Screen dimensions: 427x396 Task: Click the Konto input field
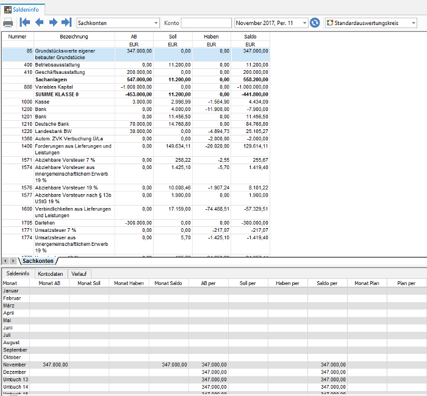click(206, 23)
